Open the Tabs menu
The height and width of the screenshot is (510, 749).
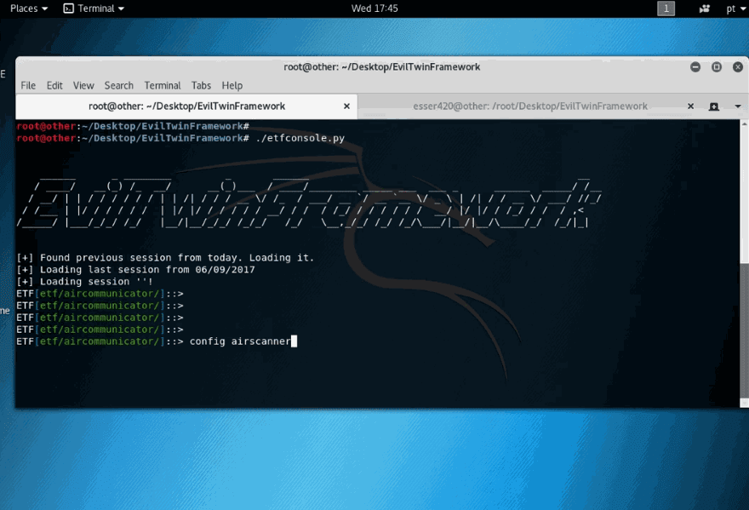pos(201,85)
